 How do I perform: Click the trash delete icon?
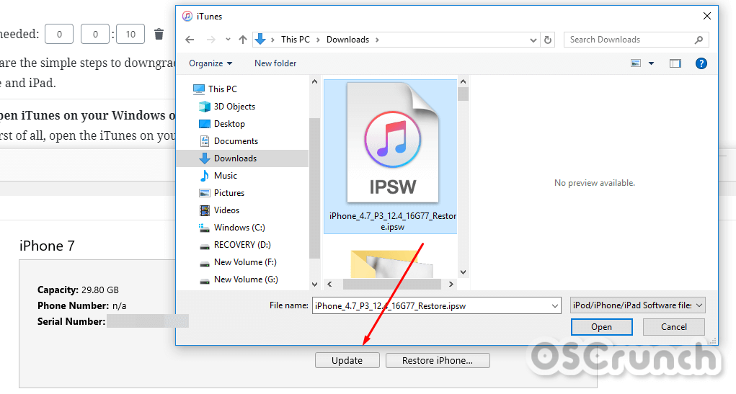159,34
